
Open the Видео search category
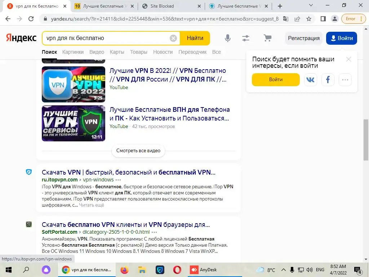[97, 52]
